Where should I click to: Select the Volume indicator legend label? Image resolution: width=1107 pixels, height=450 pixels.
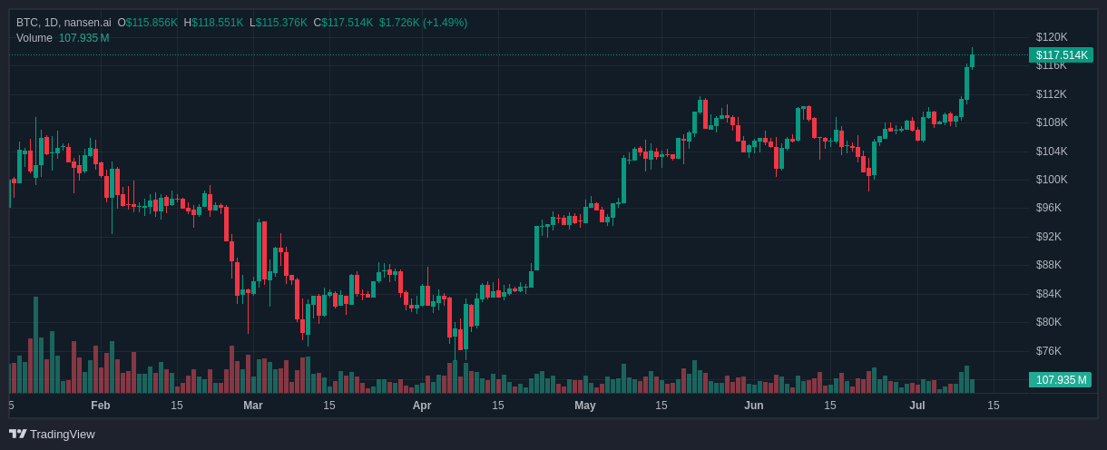tap(34, 38)
